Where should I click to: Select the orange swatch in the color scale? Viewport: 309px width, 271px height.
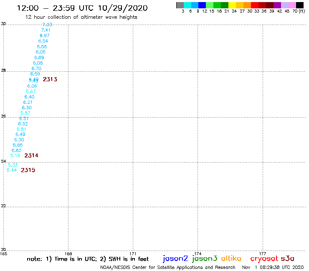[x=247, y=5]
